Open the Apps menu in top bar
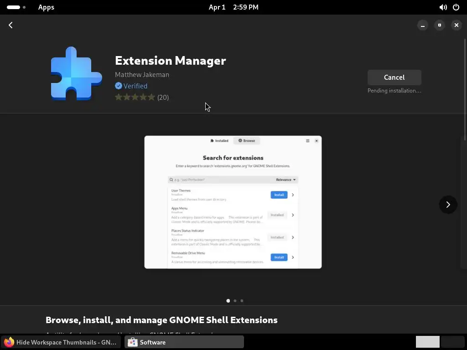The height and width of the screenshot is (350, 467). [46, 7]
